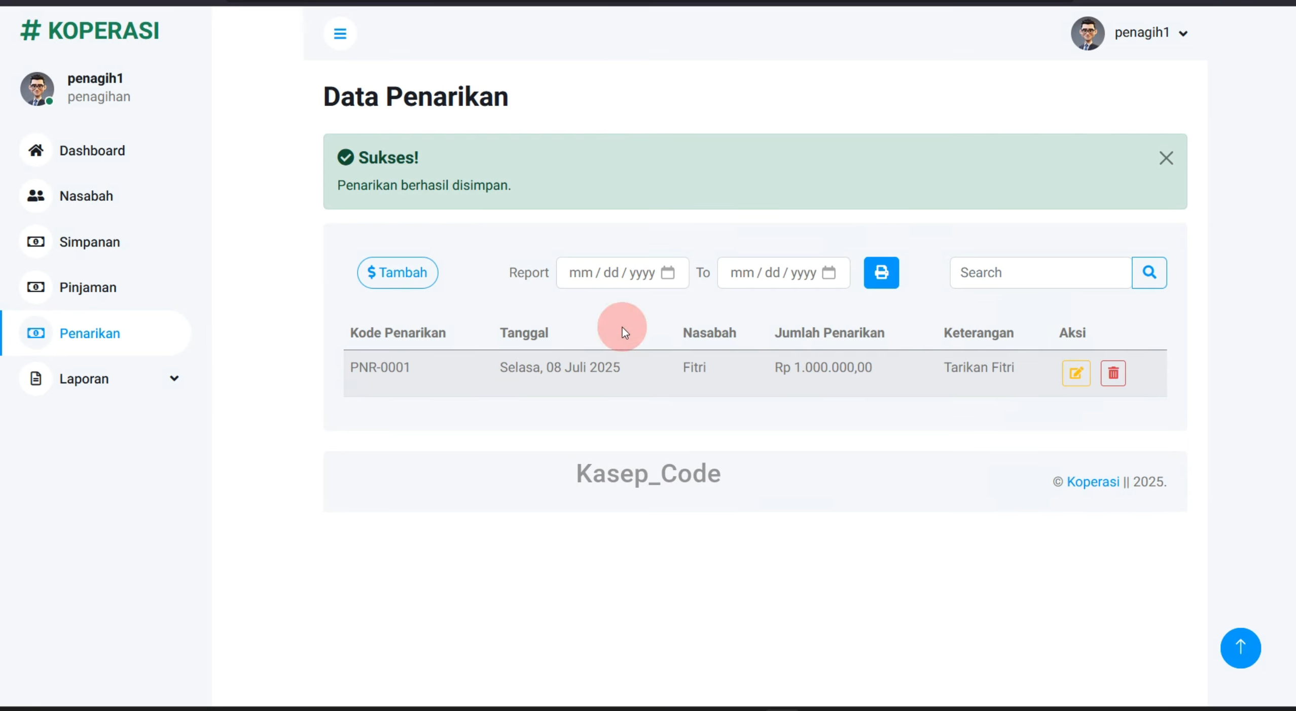The height and width of the screenshot is (711, 1296).
Task: Click the scroll-to-top arrow button
Action: pos(1240,648)
